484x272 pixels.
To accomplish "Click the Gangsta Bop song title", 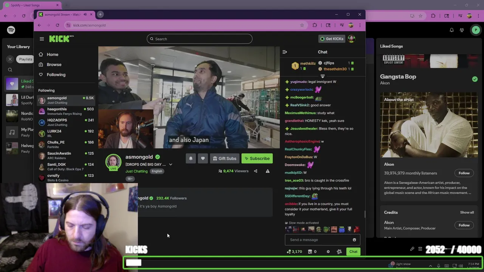I will tap(398, 77).
